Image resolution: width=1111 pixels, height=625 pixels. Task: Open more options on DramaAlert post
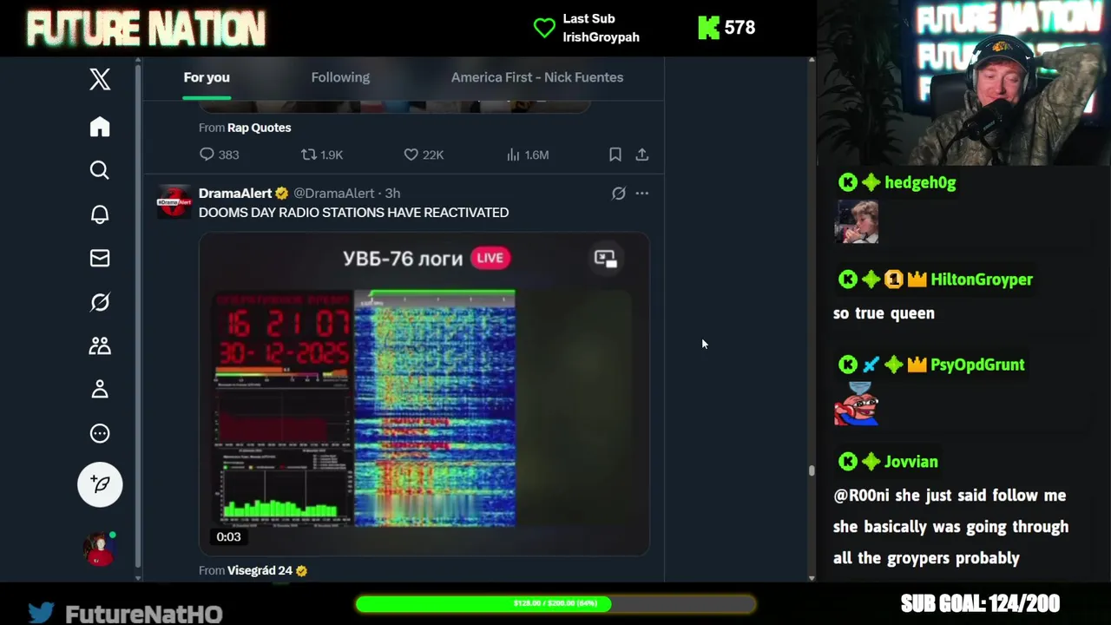pyautogui.click(x=642, y=194)
